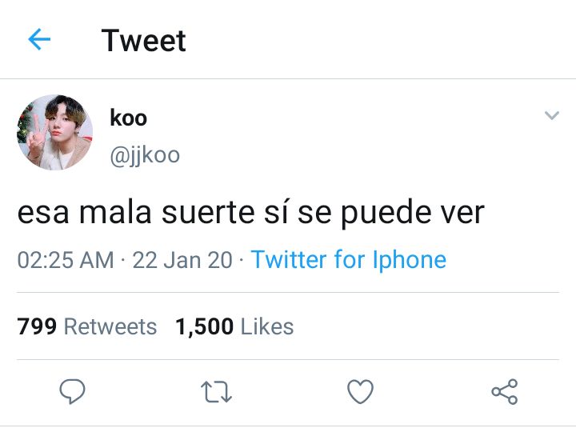This screenshot has height=428, width=576.
Task: Select the Retweets label text
Action: (110, 326)
